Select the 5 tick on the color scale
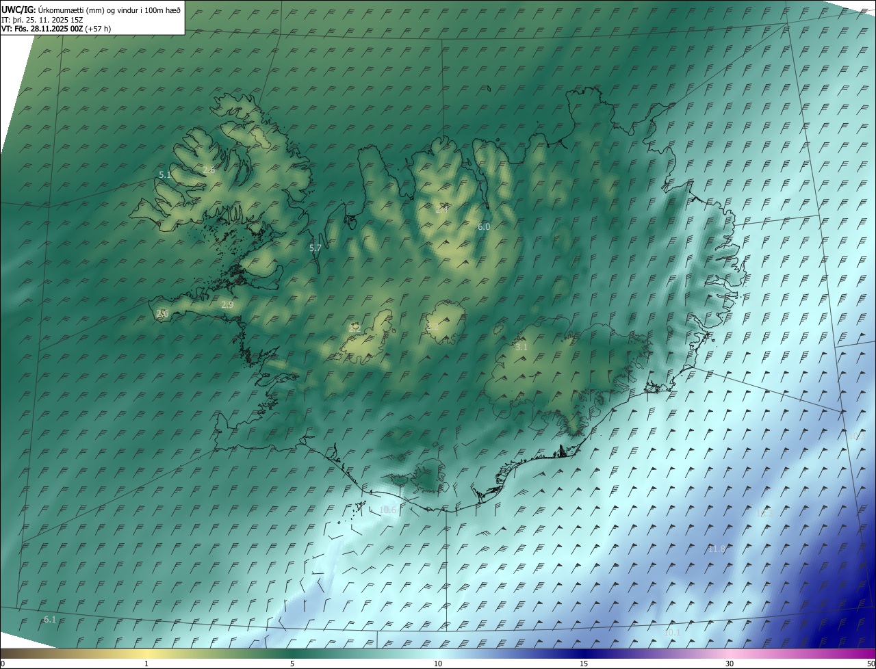Image resolution: width=876 pixels, height=669 pixels. (292, 664)
